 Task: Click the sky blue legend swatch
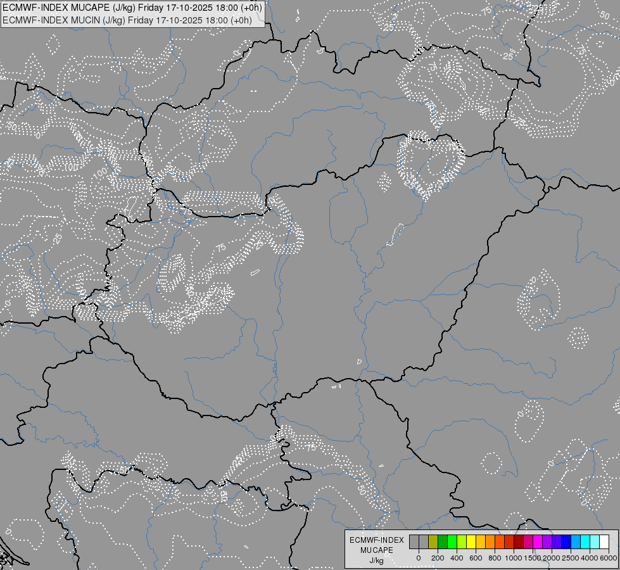pos(576,541)
